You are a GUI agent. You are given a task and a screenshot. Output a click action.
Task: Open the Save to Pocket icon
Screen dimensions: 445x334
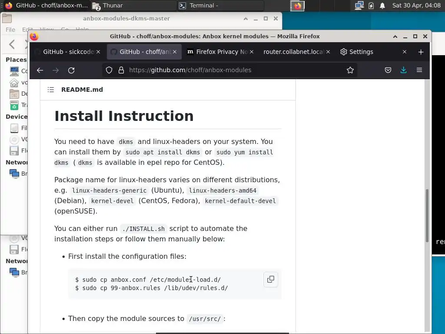click(388, 70)
